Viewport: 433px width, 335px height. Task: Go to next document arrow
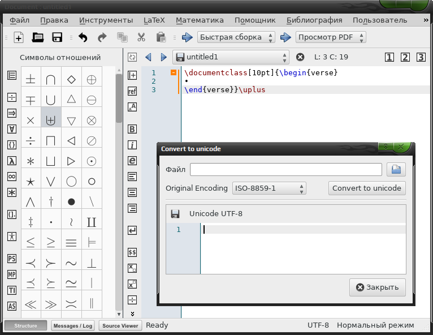(163, 57)
